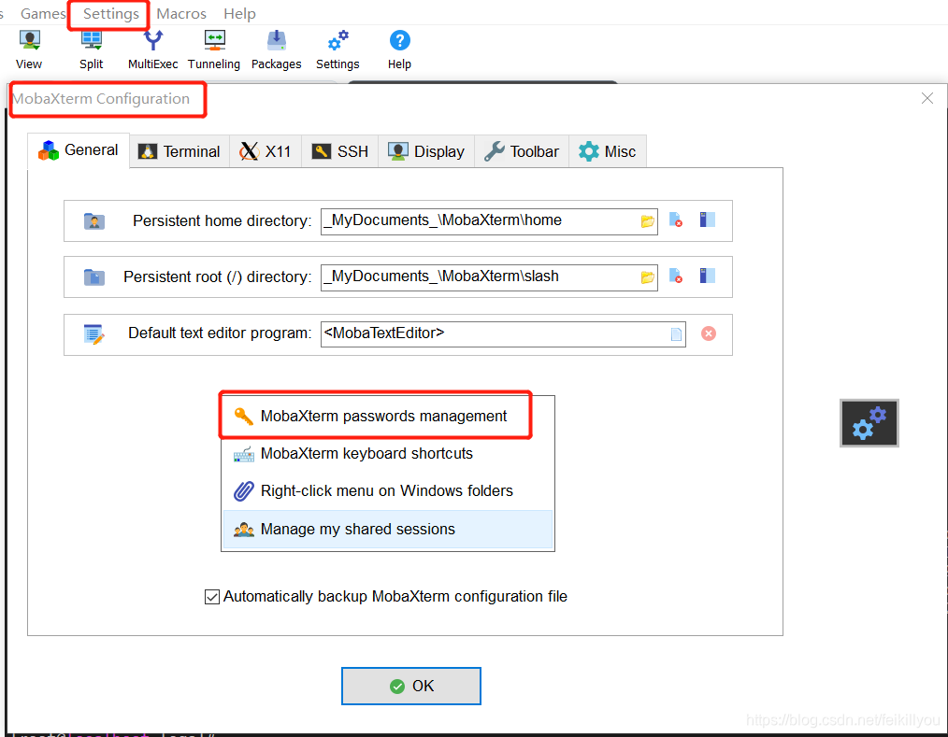Browse folder for persistent home directory

click(x=648, y=221)
